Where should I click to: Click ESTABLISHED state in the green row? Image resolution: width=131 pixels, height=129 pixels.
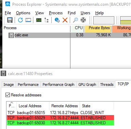(x=93, y=123)
